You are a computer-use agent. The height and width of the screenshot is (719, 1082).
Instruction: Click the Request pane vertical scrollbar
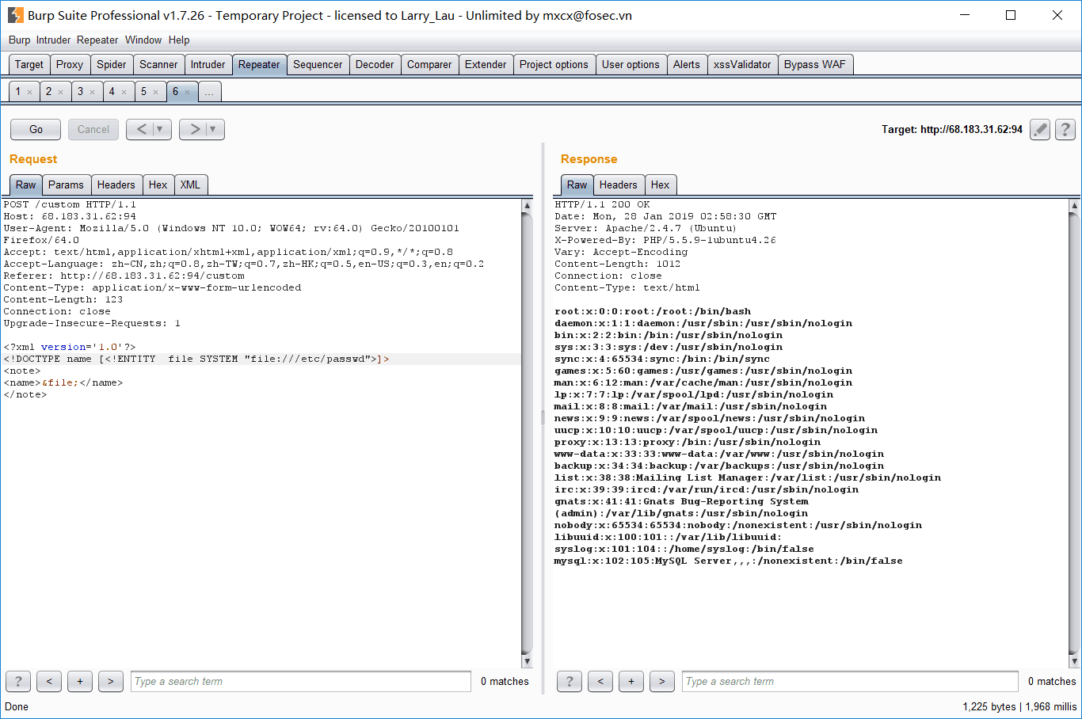pos(528,433)
